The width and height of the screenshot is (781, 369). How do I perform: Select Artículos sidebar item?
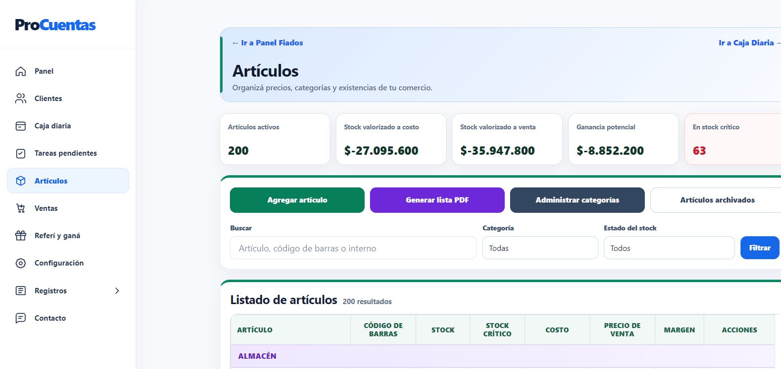[68, 181]
